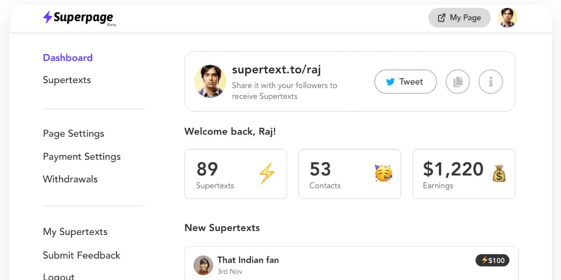Go to Supertexts in the sidebar
Viewport: 561px width, 280px height.
tap(67, 80)
